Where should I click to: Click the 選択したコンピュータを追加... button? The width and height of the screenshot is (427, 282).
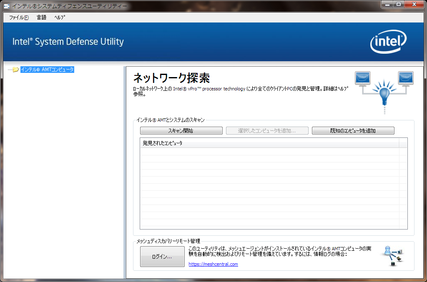[x=267, y=130]
